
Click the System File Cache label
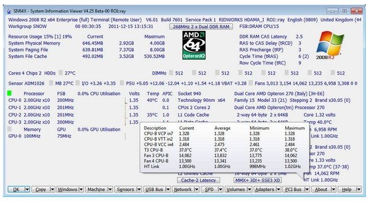(x=28, y=56)
